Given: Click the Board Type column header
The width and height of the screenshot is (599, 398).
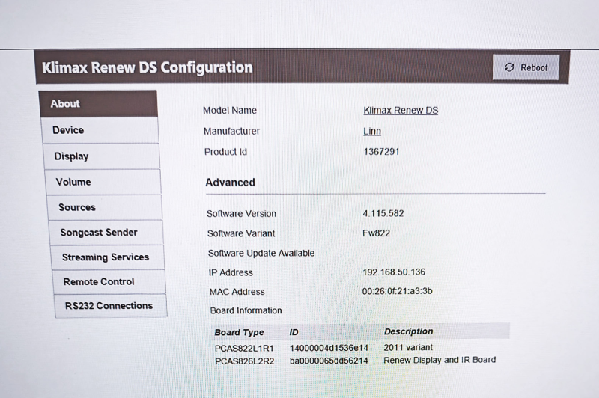Looking at the screenshot, I should point(239,332).
